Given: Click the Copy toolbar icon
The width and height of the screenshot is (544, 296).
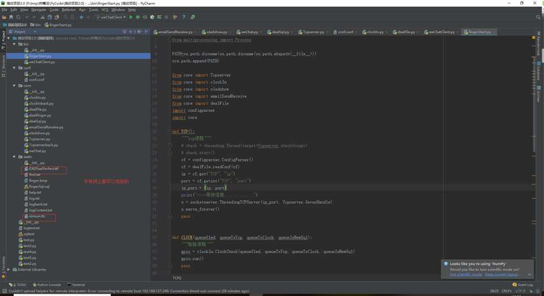Looking at the screenshot, I should (50, 17).
